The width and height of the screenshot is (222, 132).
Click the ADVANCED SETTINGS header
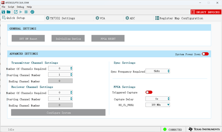tap(24, 54)
